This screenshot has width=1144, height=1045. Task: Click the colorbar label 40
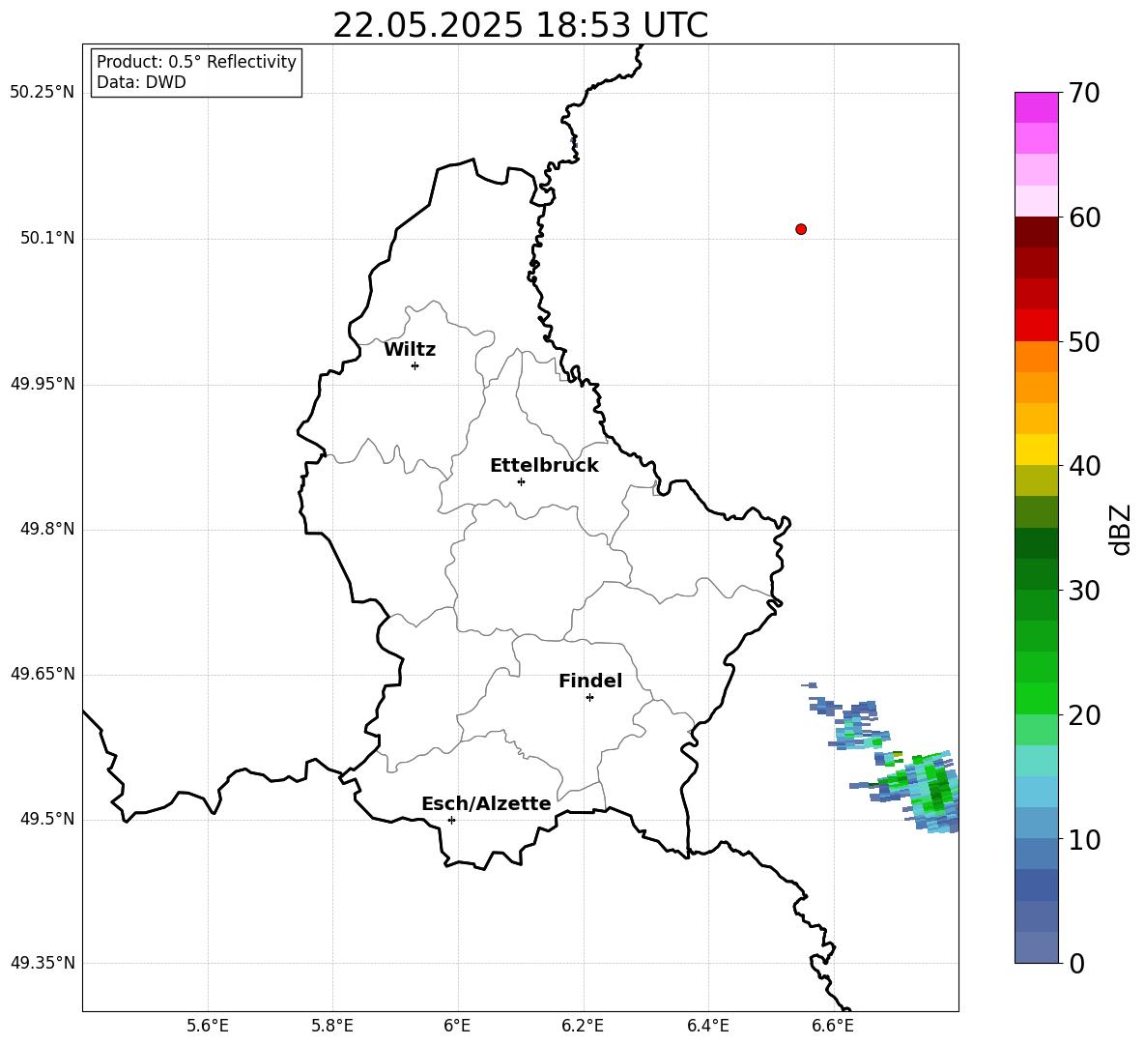[1084, 466]
